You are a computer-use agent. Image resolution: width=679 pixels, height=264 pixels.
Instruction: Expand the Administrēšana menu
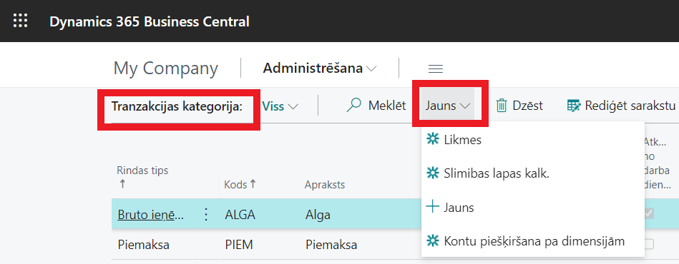pyautogui.click(x=320, y=68)
